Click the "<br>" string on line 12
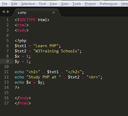This screenshot has width=128, height=116. tap(93, 77)
